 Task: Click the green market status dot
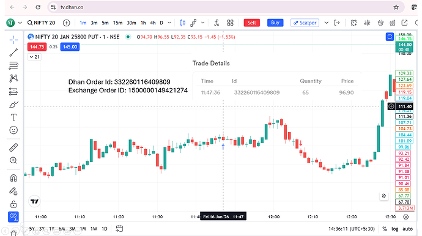[128, 37]
